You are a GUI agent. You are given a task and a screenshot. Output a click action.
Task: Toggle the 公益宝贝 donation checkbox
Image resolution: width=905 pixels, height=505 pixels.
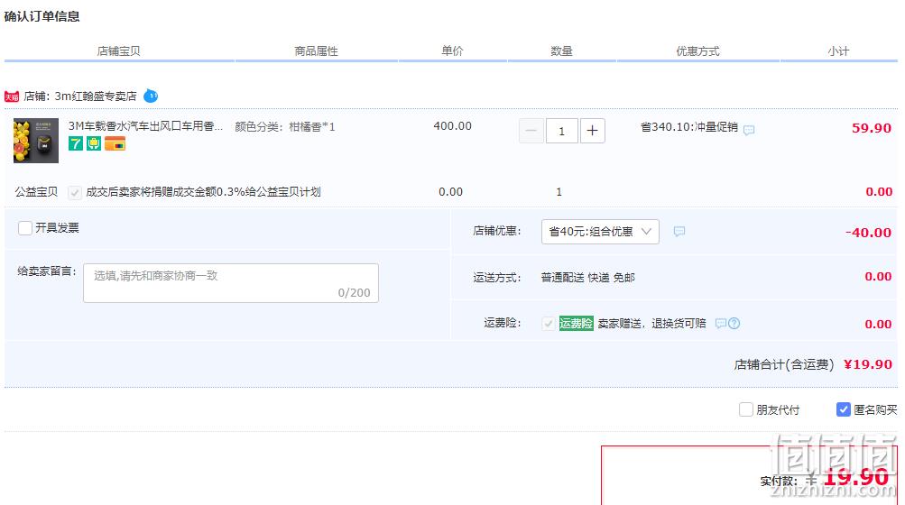coord(75,192)
